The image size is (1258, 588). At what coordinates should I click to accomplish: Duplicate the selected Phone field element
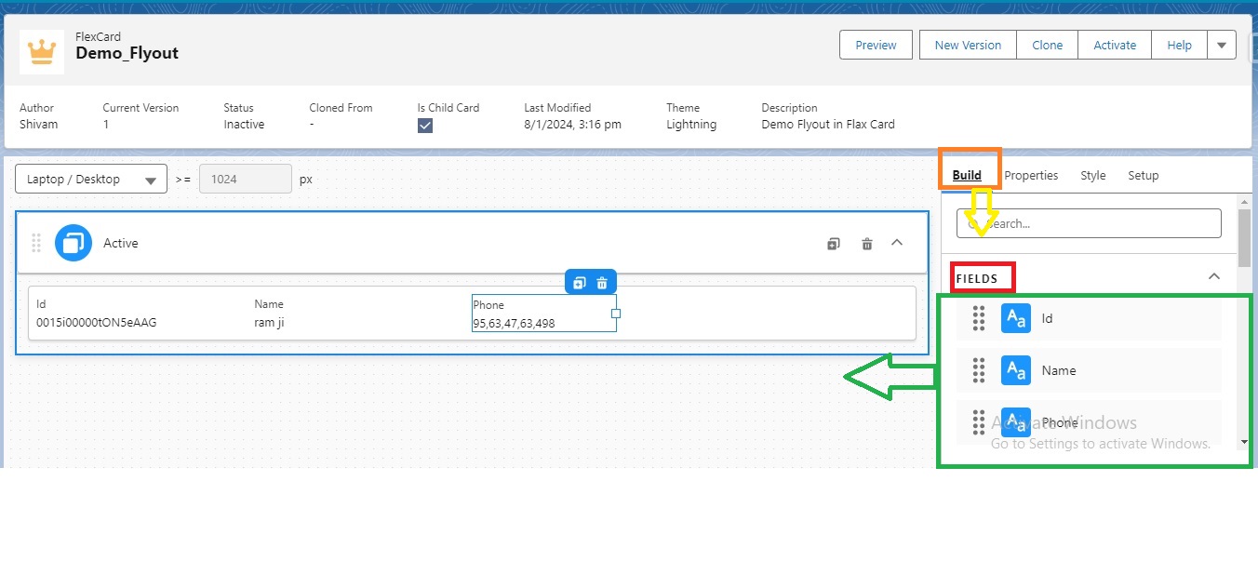579,283
